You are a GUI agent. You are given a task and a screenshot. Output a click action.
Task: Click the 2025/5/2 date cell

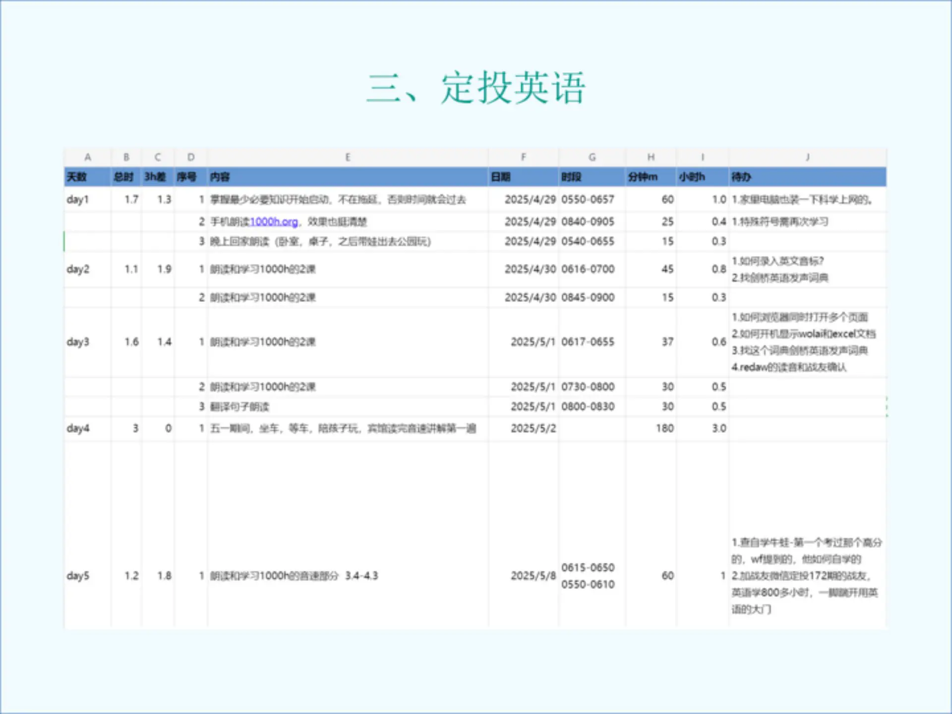533,428
